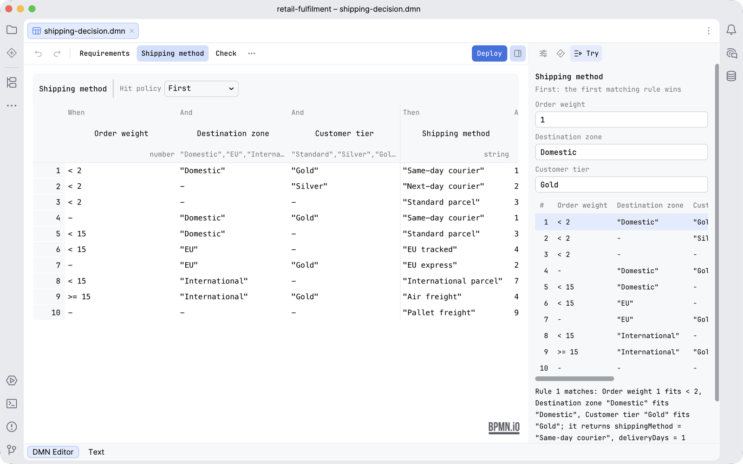This screenshot has width=743, height=464.
Task: Open the properties sliders icon in side panel
Action: coord(543,53)
